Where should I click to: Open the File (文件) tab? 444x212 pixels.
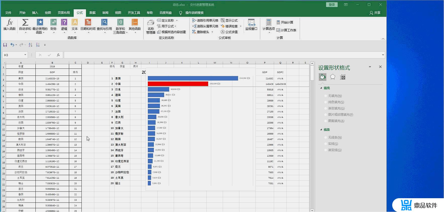tap(8, 13)
